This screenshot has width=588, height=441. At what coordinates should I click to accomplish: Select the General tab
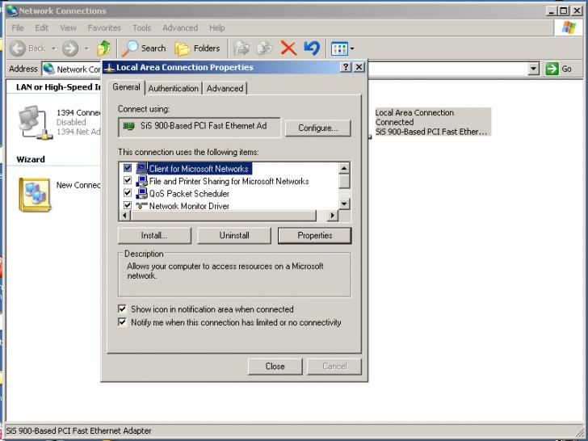pos(126,87)
